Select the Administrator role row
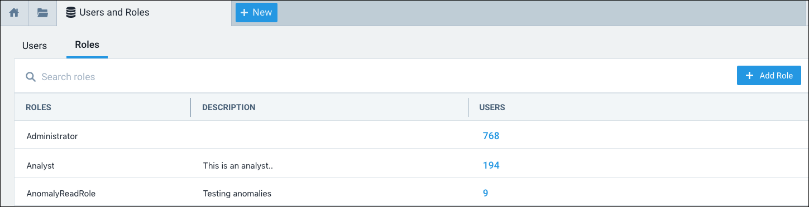 tap(411, 135)
